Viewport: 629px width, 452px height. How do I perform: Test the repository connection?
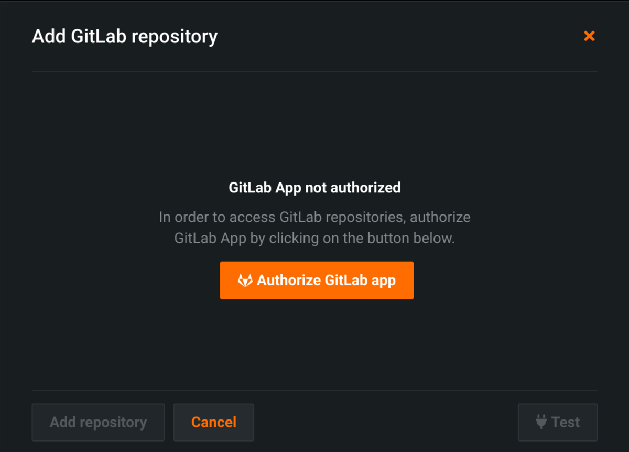(558, 422)
